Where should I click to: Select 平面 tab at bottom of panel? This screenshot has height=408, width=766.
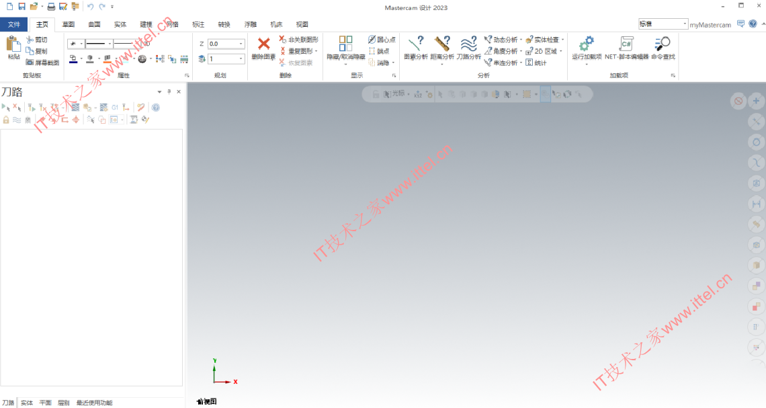coord(46,403)
